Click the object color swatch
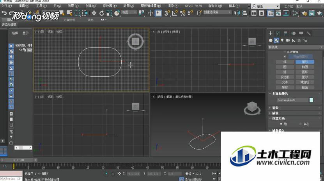Image resolution: width=324 pixels, height=181 pixels. (x=311, y=100)
